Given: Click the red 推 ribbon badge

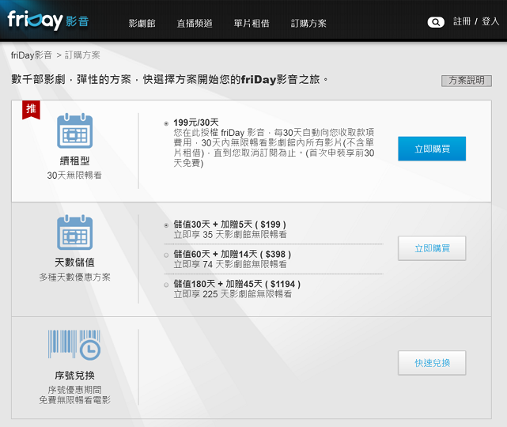Looking at the screenshot, I should point(31,110).
